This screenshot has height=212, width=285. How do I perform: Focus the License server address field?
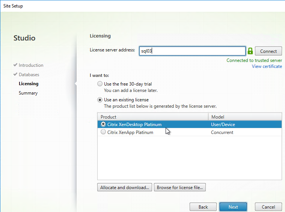coord(192,51)
